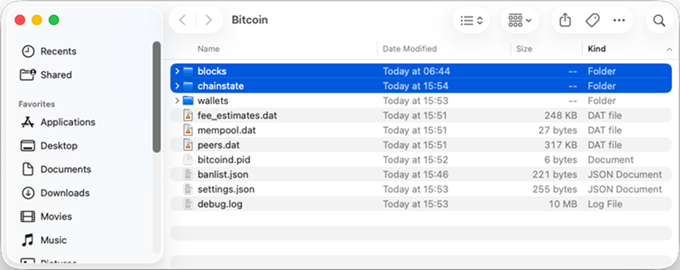Open the group-by grid dropdown
The width and height of the screenshot is (680, 270).
(519, 21)
